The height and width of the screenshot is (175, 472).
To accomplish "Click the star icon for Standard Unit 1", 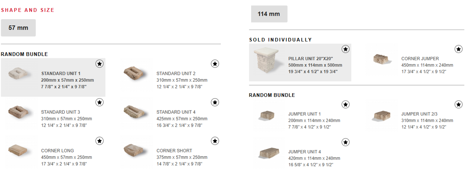I will coord(99,64).
